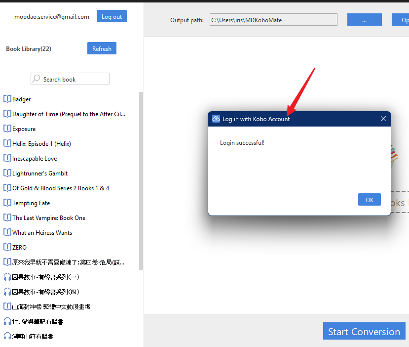Click the Search book input field
Viewport: 409px width, 347px height.
(74, 79)
